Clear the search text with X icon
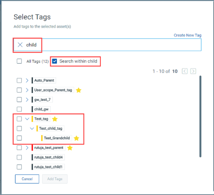 [x=20, y=45]
